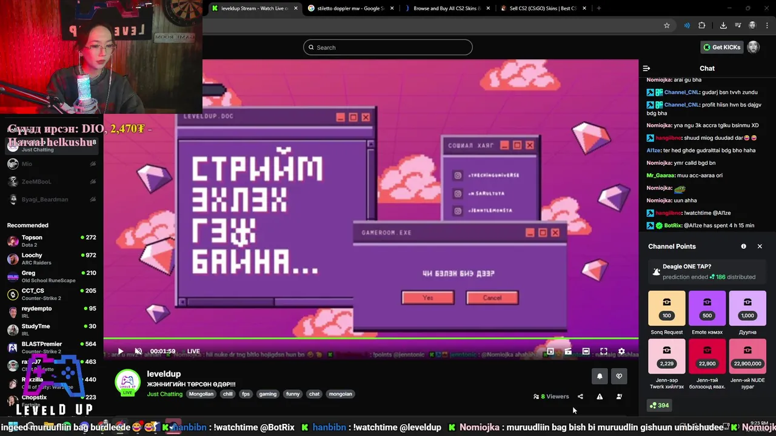Click the LIVE indicator in player controls
This screenshot has width=776, height=436.
pyautogui.click(x=193, y=351)
